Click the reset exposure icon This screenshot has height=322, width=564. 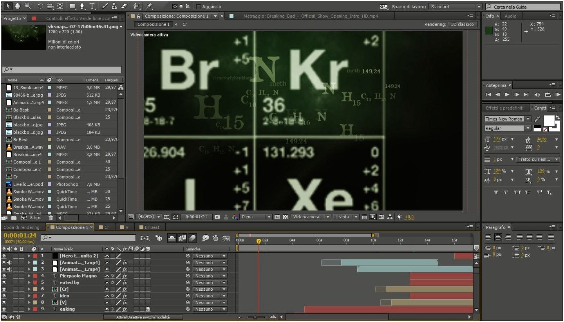pyautogui.click(x=399, y=217)
